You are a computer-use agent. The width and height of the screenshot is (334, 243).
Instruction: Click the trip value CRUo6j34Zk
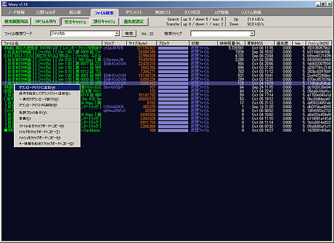click(114, 106)
